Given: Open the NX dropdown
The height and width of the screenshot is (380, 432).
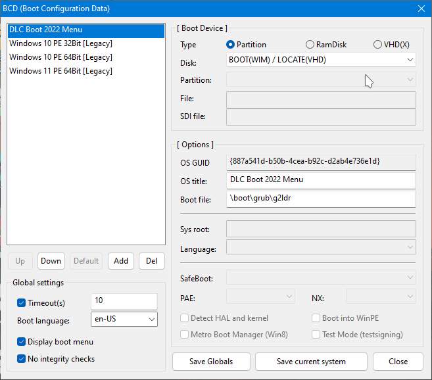Looking at the screenshot, I should click(381, 297).
